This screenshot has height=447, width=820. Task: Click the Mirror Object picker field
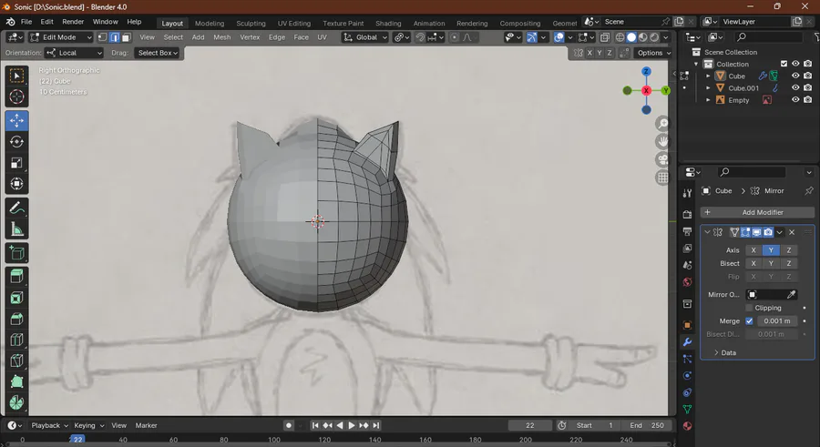coord(772,295)
